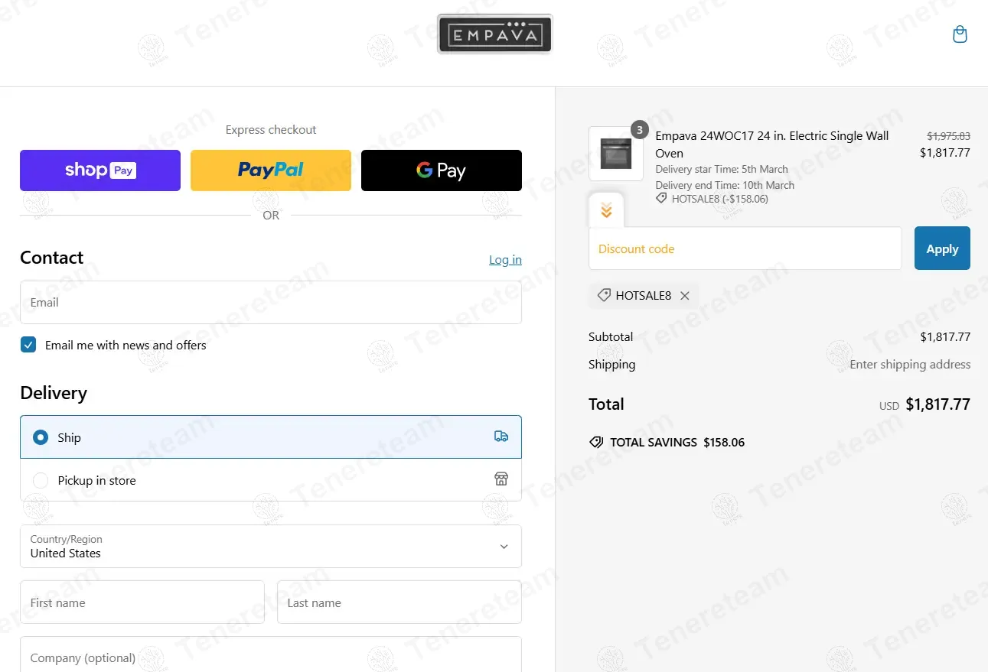Screen dimensions: 988x672
Task: Click the Delivery end Time: 10th March text
Action: [x=725, y=185]
